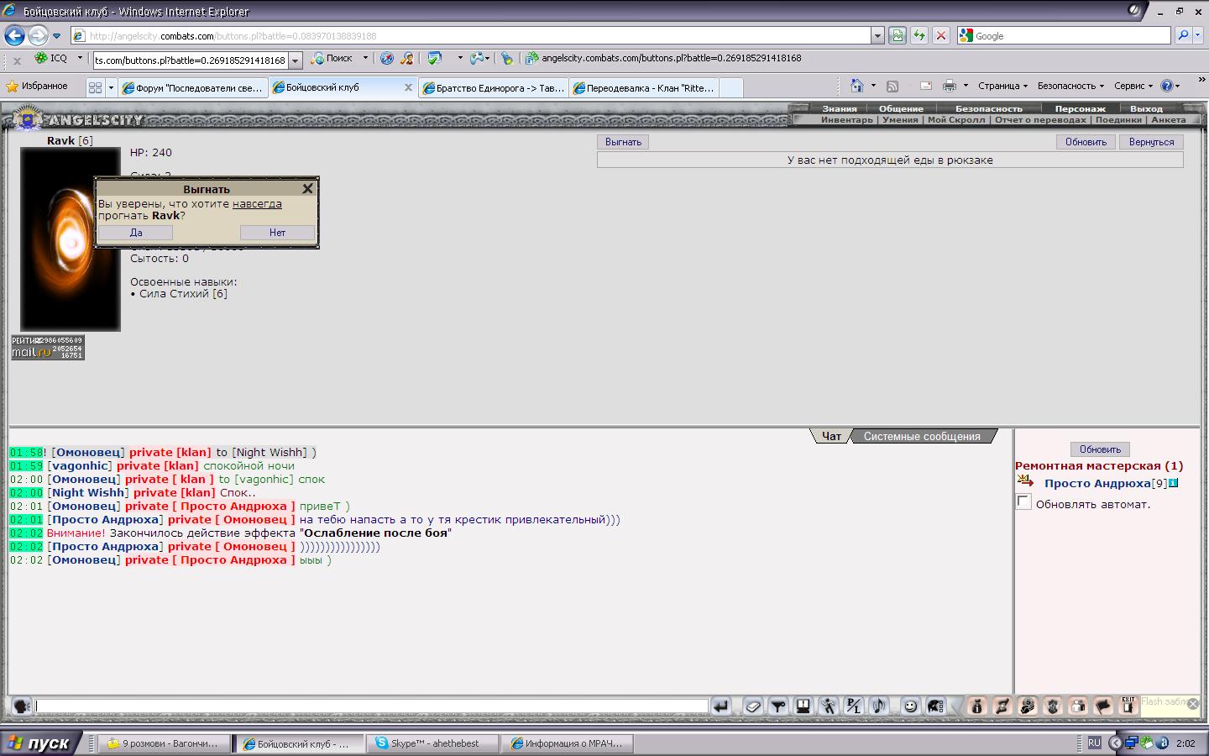The width and height of the screenshot is (1209, 756).
Task: Click the eraser clear chat icon
Action: pos(753,706)
